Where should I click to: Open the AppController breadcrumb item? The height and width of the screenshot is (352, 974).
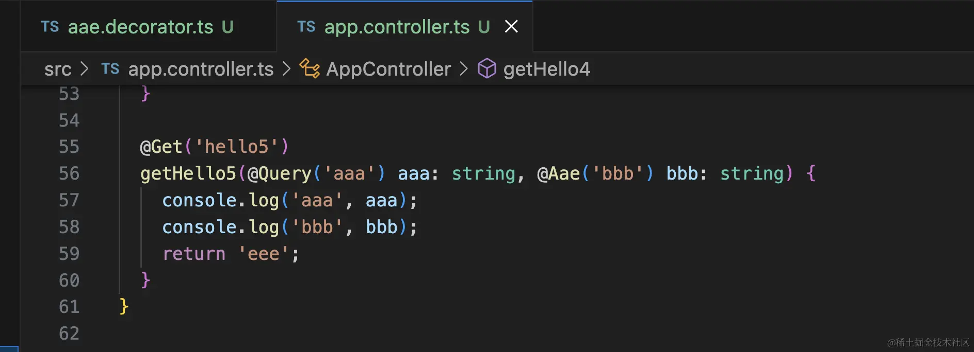click(388, 69)
